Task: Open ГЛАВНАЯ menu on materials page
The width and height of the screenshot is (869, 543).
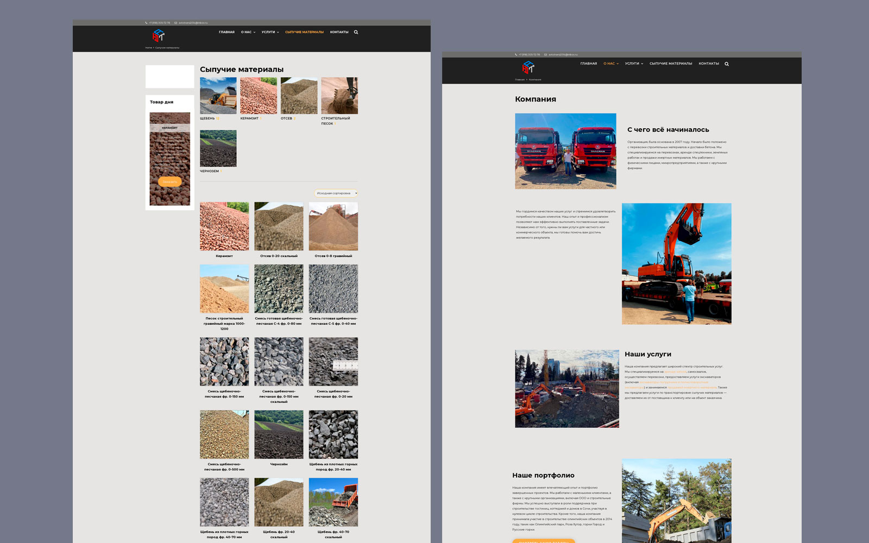Action: (x=226, y=32)
